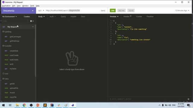Screen dimensions: 193x108
Task: Select the getAll request
Action: [12, 84]
